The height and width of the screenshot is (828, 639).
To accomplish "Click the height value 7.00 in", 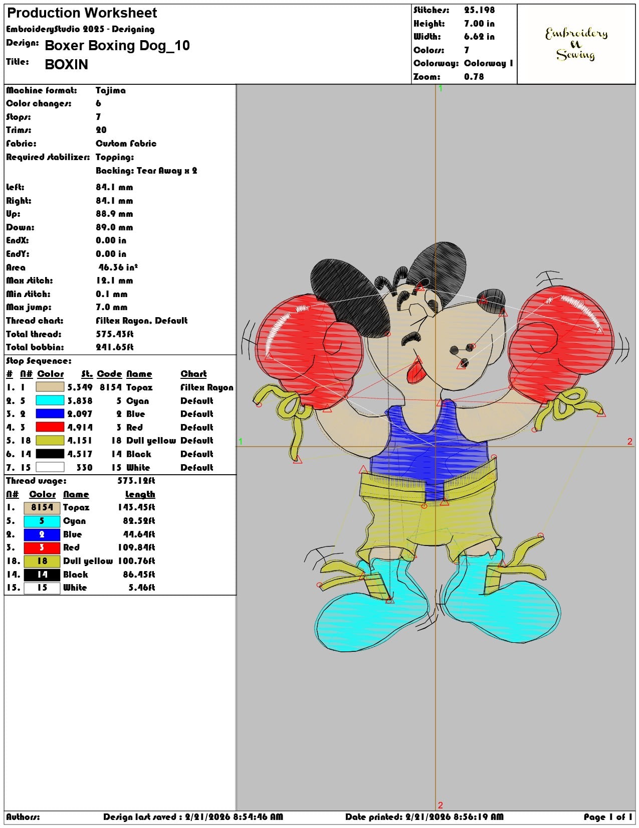I will pos(479,24).
